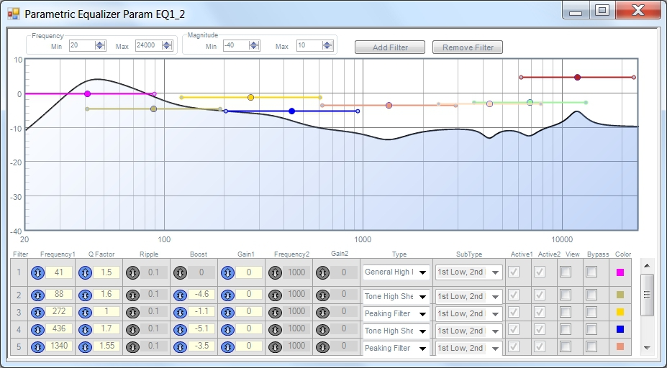Image resolution: width=667 pixels, height=368 pixels.
Task: Click the Add Filter button
Action: (x=390, y=47)
